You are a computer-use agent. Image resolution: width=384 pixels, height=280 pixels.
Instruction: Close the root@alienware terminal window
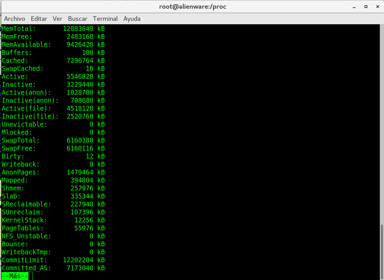pyautogui.click(x=377, y=7)
